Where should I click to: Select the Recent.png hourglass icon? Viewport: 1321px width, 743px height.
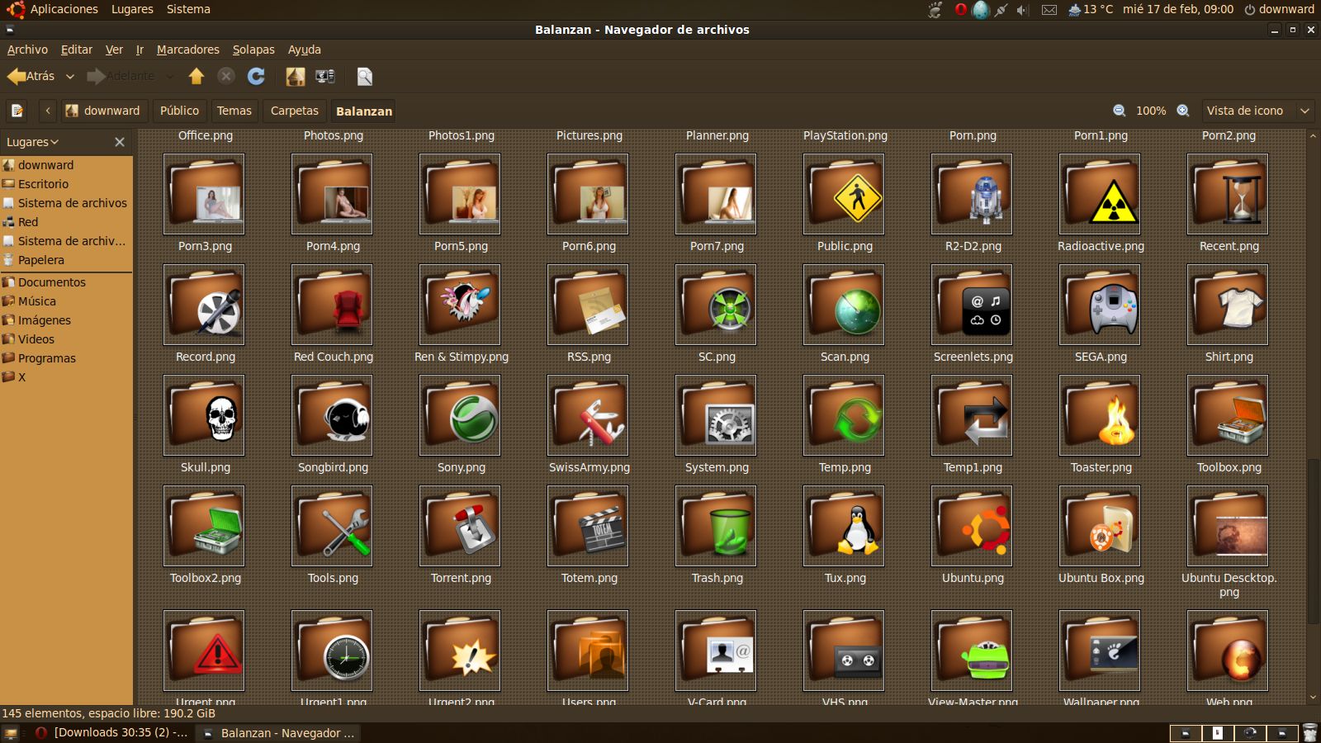coord(1229,194)
